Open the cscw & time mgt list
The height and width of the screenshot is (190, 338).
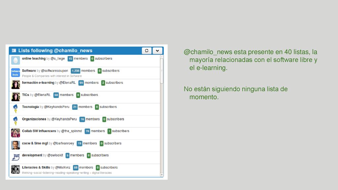(35, 143)
